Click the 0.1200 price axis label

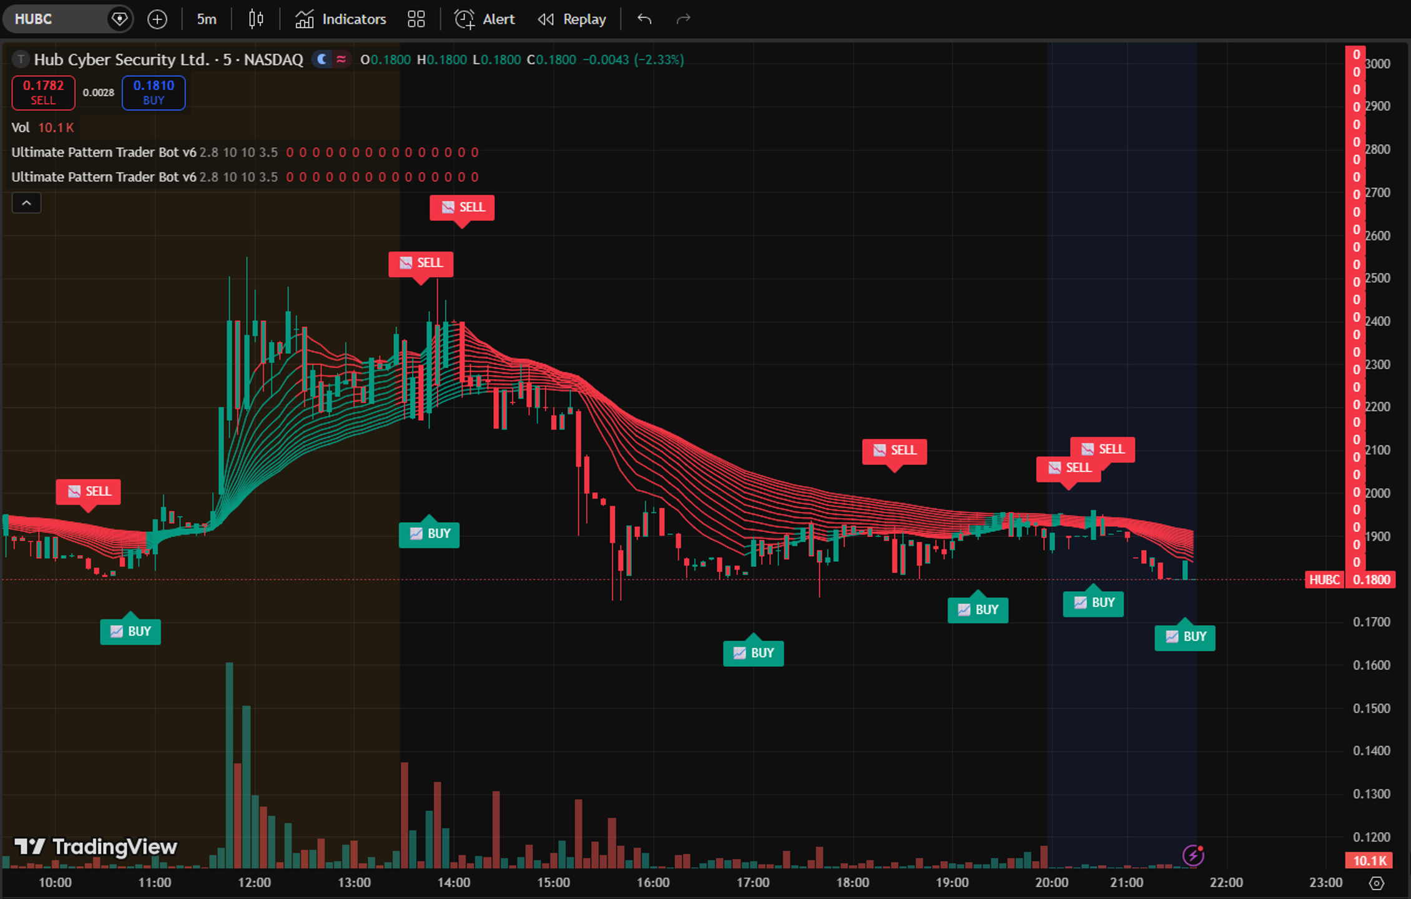(x=1372, y=837)
